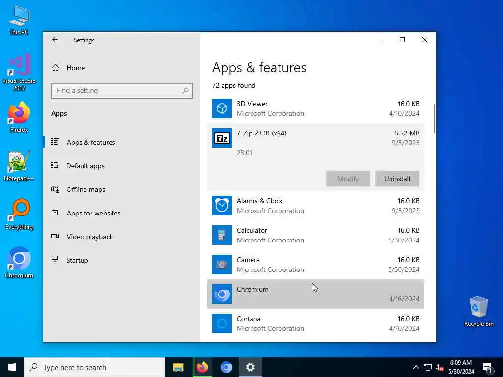Open Chromium desktop shortcut
The width and height of the screenshot is (503, 377).
coord(19,263)
